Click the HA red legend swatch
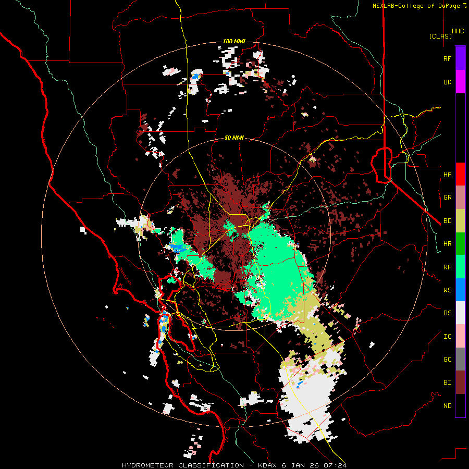Viewport: 469px width, 469px height. pyautogui.click(x=460, y=174)
